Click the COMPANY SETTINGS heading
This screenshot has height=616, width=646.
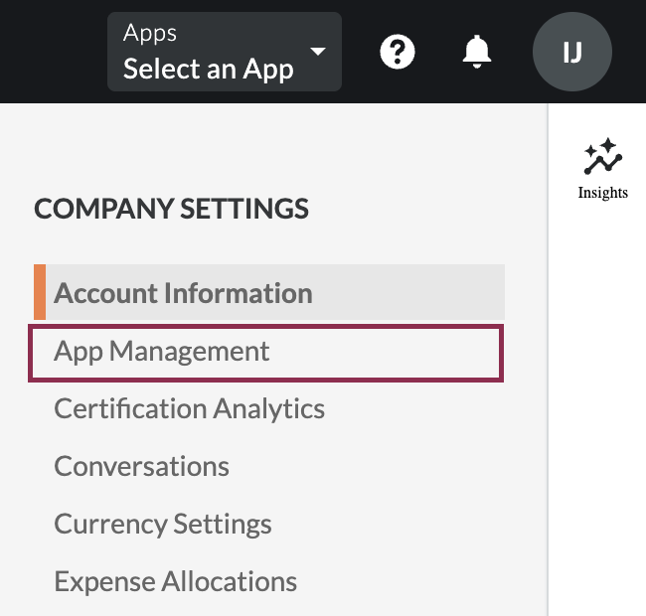[171, 209]
